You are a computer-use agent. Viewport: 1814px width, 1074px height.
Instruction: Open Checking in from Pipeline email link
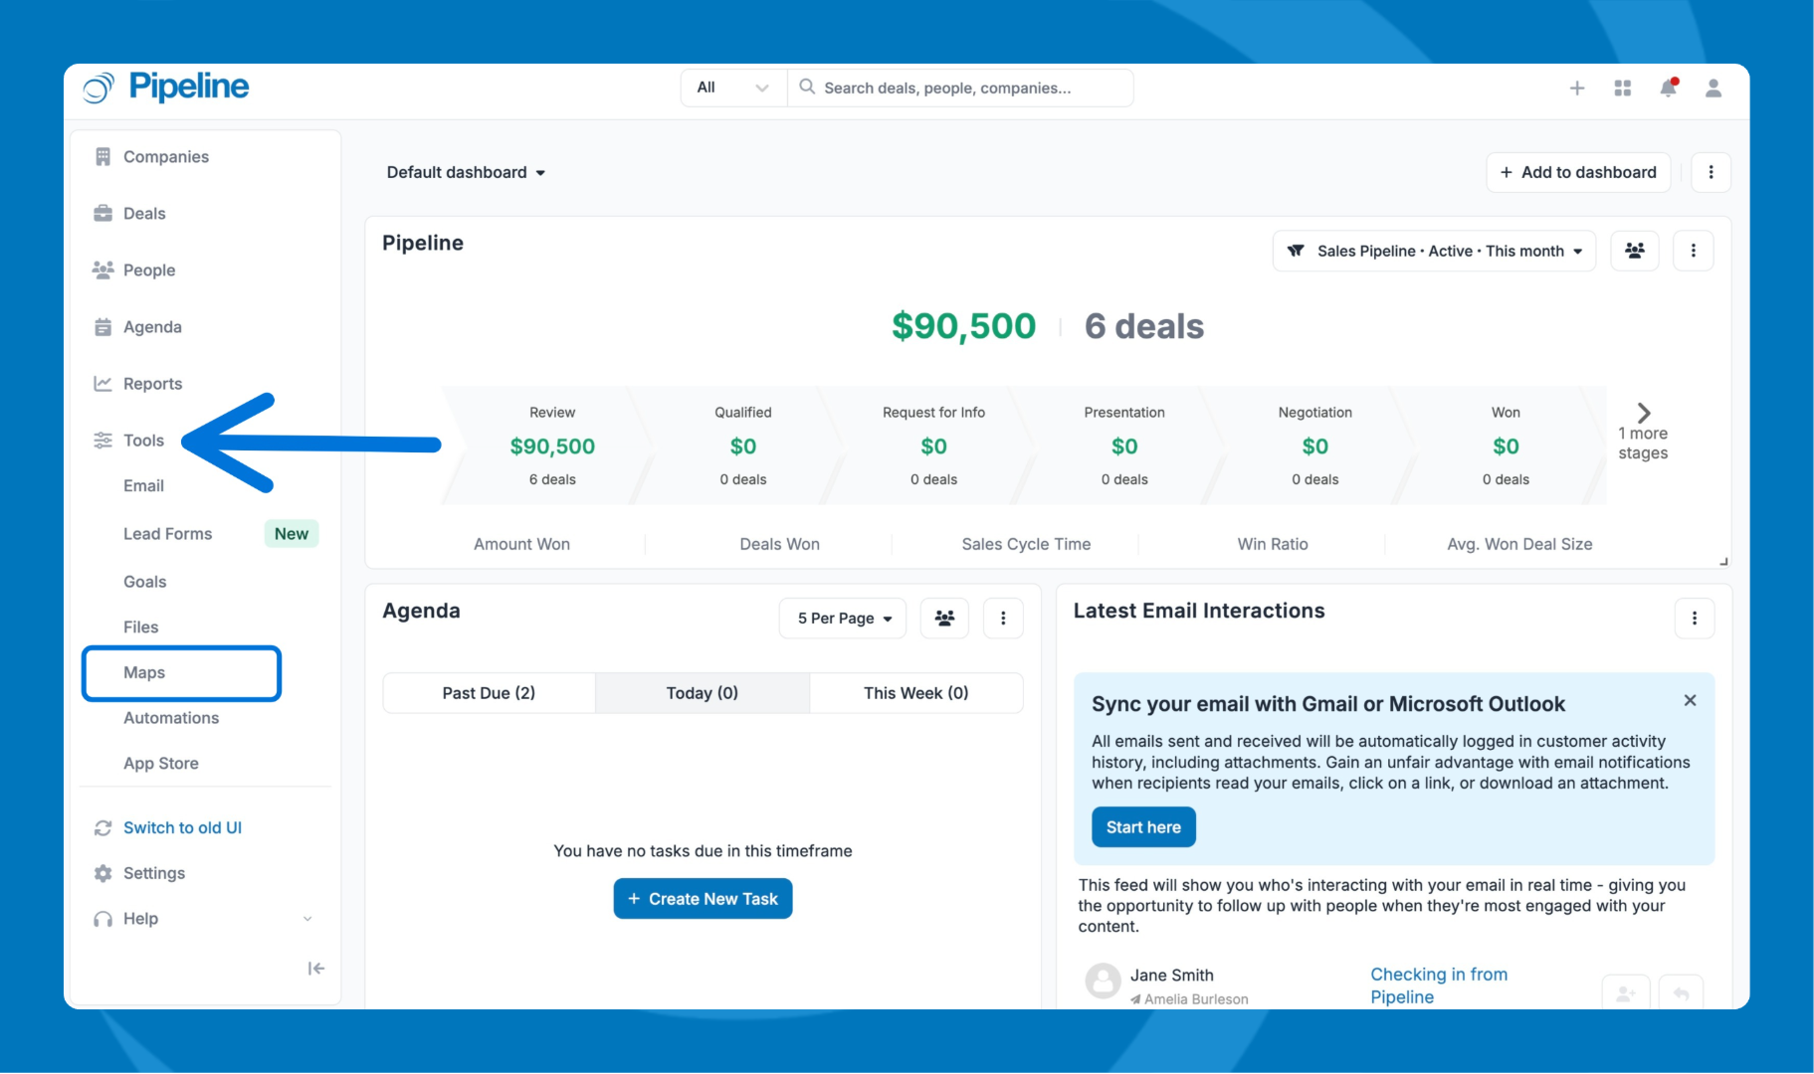point(1439,985)
